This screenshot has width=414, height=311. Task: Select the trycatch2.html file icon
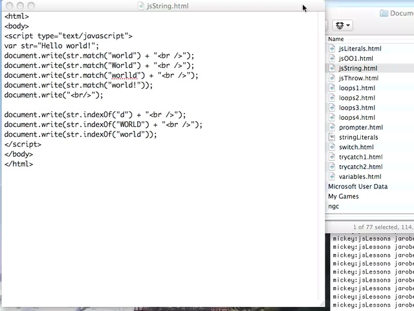pyautogui.click(x=332, y=167)
